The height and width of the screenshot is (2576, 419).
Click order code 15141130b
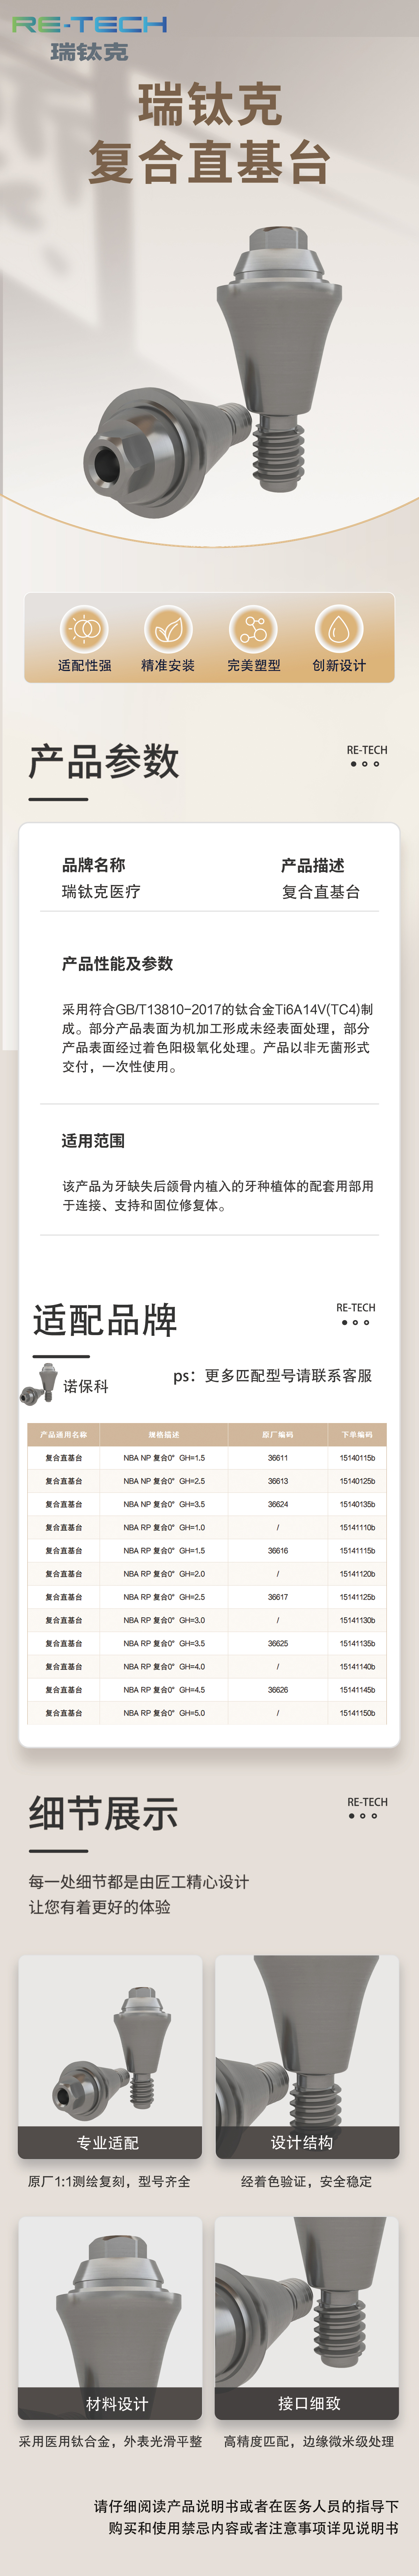coord(357,1620)
